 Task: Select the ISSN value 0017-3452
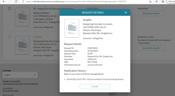tap(92, 62)
